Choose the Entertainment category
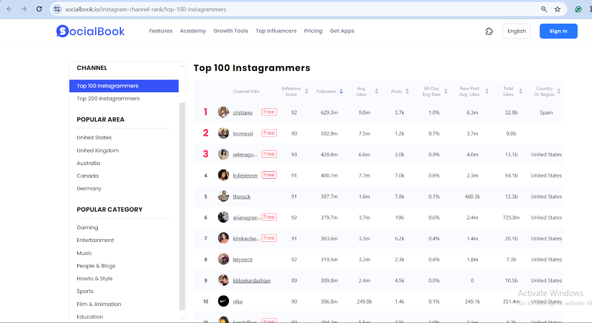 click(x=95, y=240)
